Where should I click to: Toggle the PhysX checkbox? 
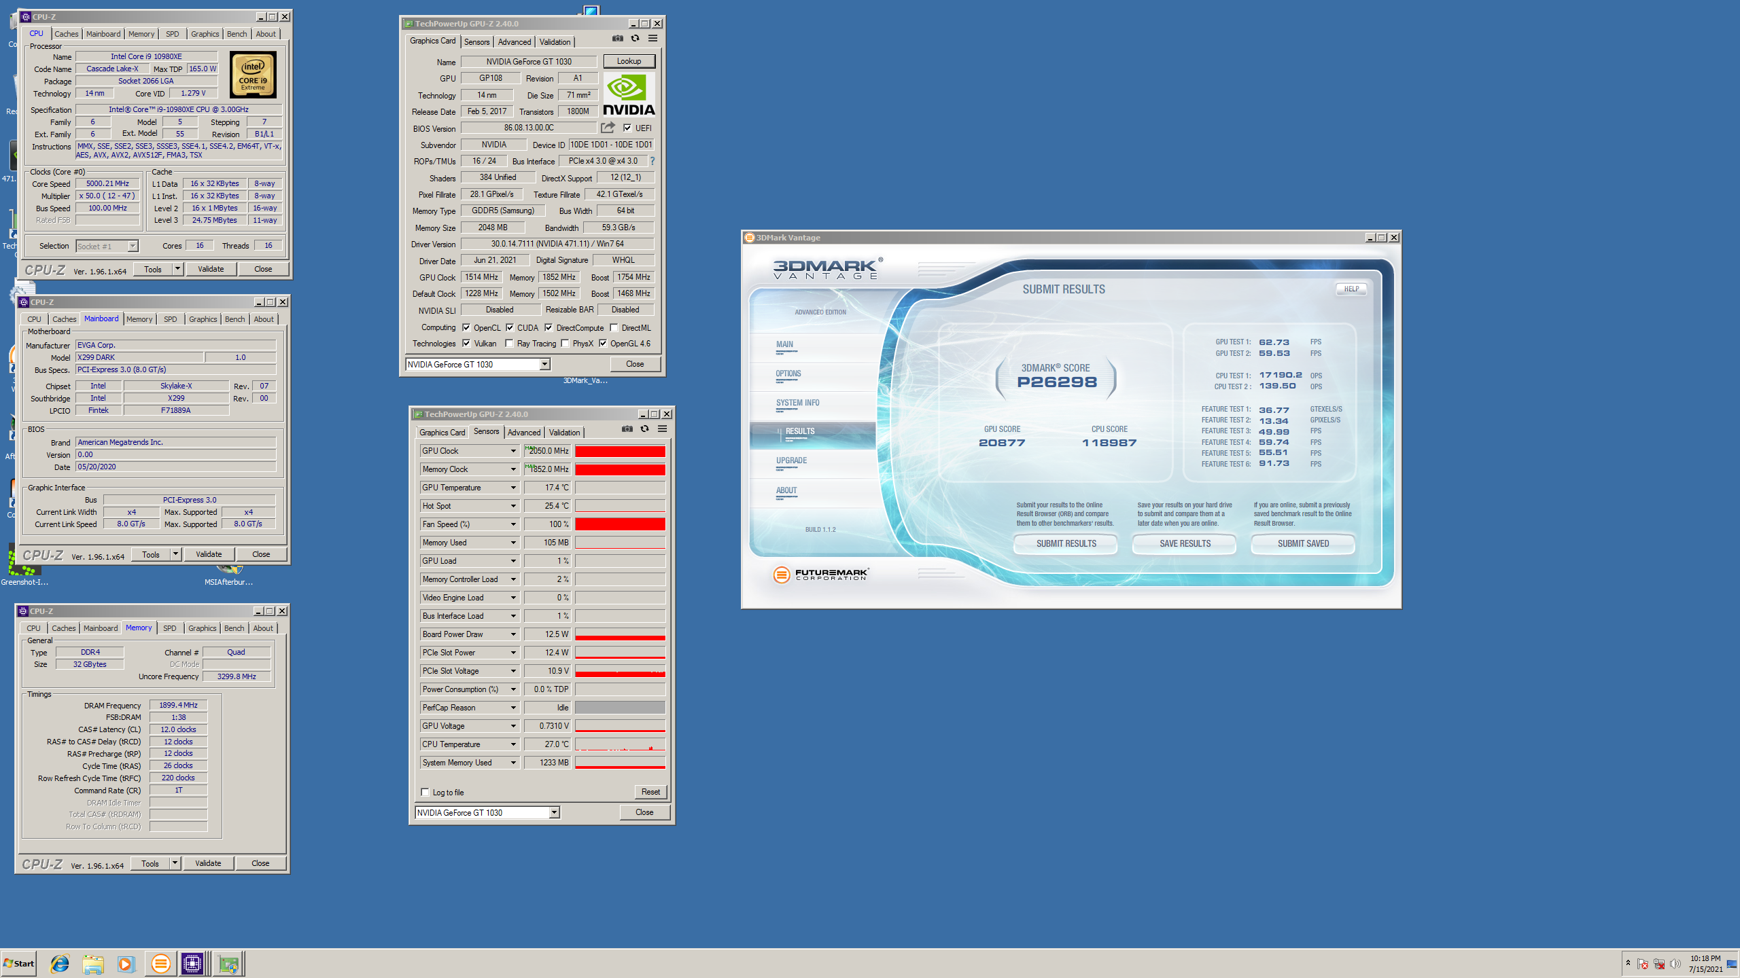coord(565,343)
